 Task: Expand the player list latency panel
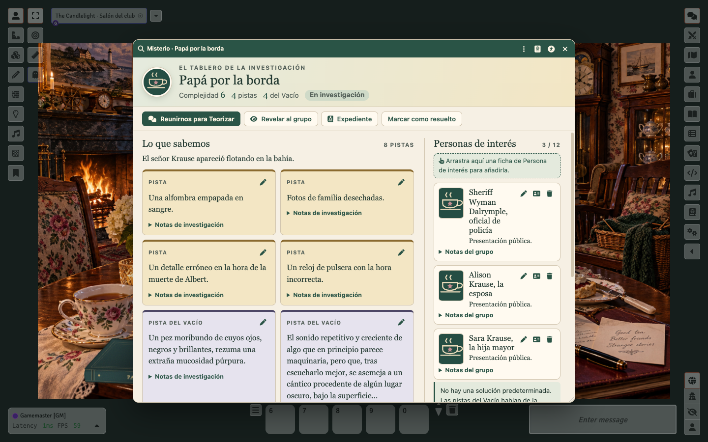pyautogui.click(x=97, y=426)
